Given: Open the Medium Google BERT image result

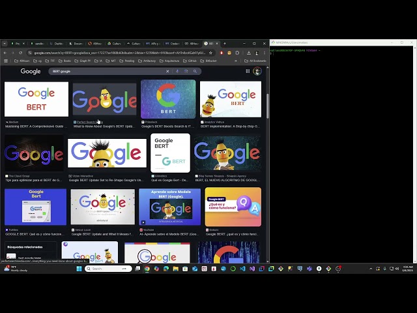Looking at the screenshot, I should (x=36, y=99).
